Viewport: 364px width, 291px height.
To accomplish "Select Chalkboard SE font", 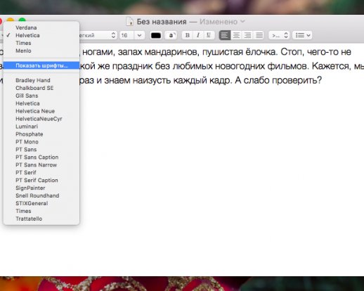I will (41, 88).
